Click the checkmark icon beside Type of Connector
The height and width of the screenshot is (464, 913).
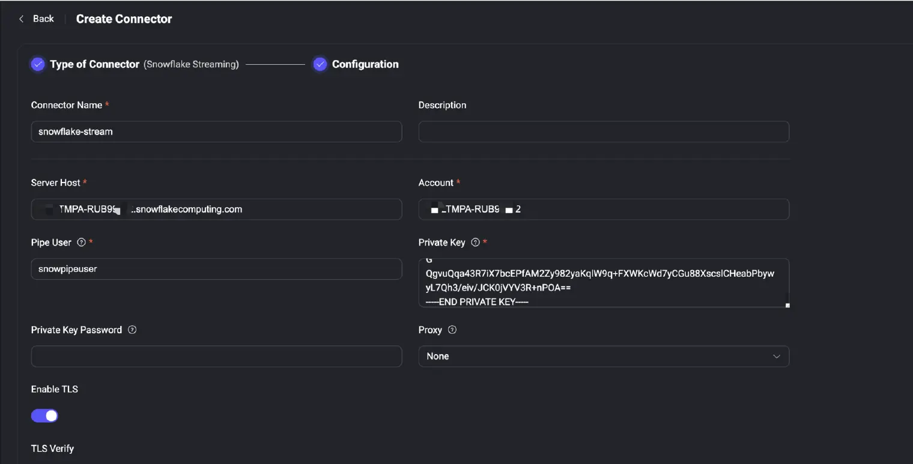click(38, 64)
